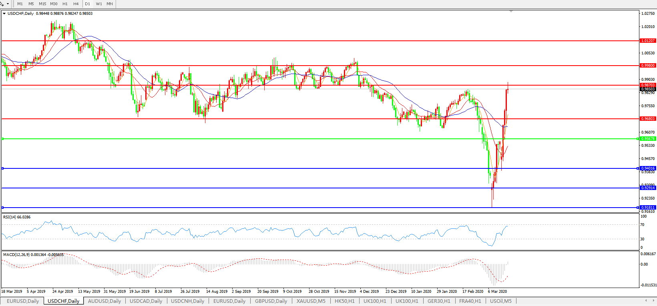The height and width of the screenshot is (306, 657).
Task: Select the 0.94016 blue line's left-end handle
Action: click(3, 168)
